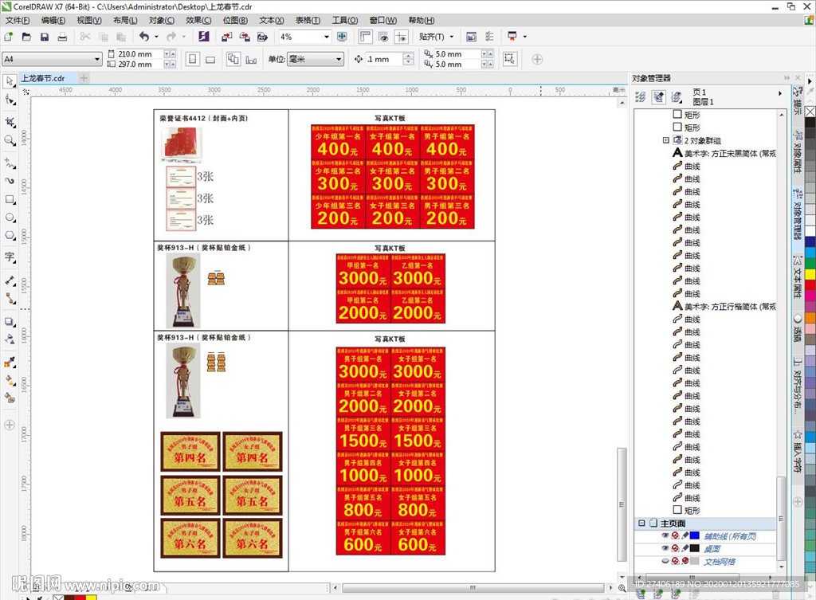816x600 pixels.
Task: Select the Zoom magnifier tool
Action: (10, 140)
